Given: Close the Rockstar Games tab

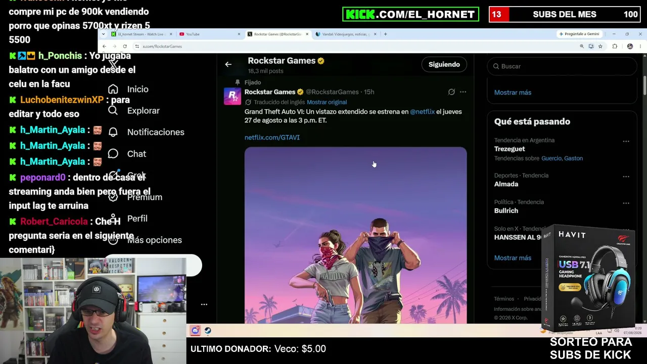Looking at the screenshot, I should [x=307, y=34].
